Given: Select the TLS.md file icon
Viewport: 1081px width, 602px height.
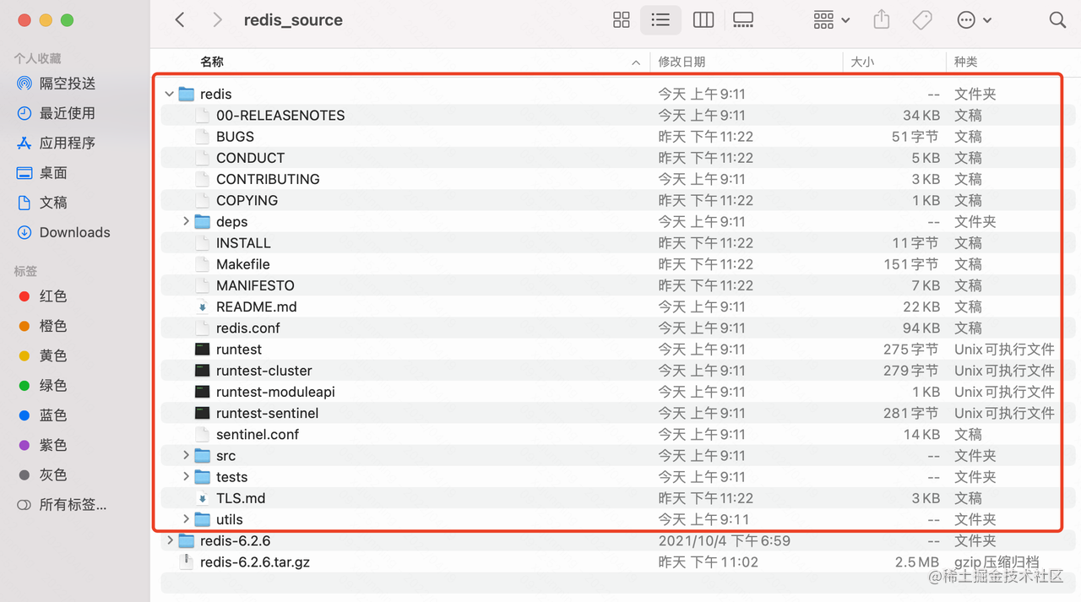Looking at the screenshot, I should point(202,498).
